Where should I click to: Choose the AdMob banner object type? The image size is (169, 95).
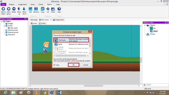click(71, 48)
